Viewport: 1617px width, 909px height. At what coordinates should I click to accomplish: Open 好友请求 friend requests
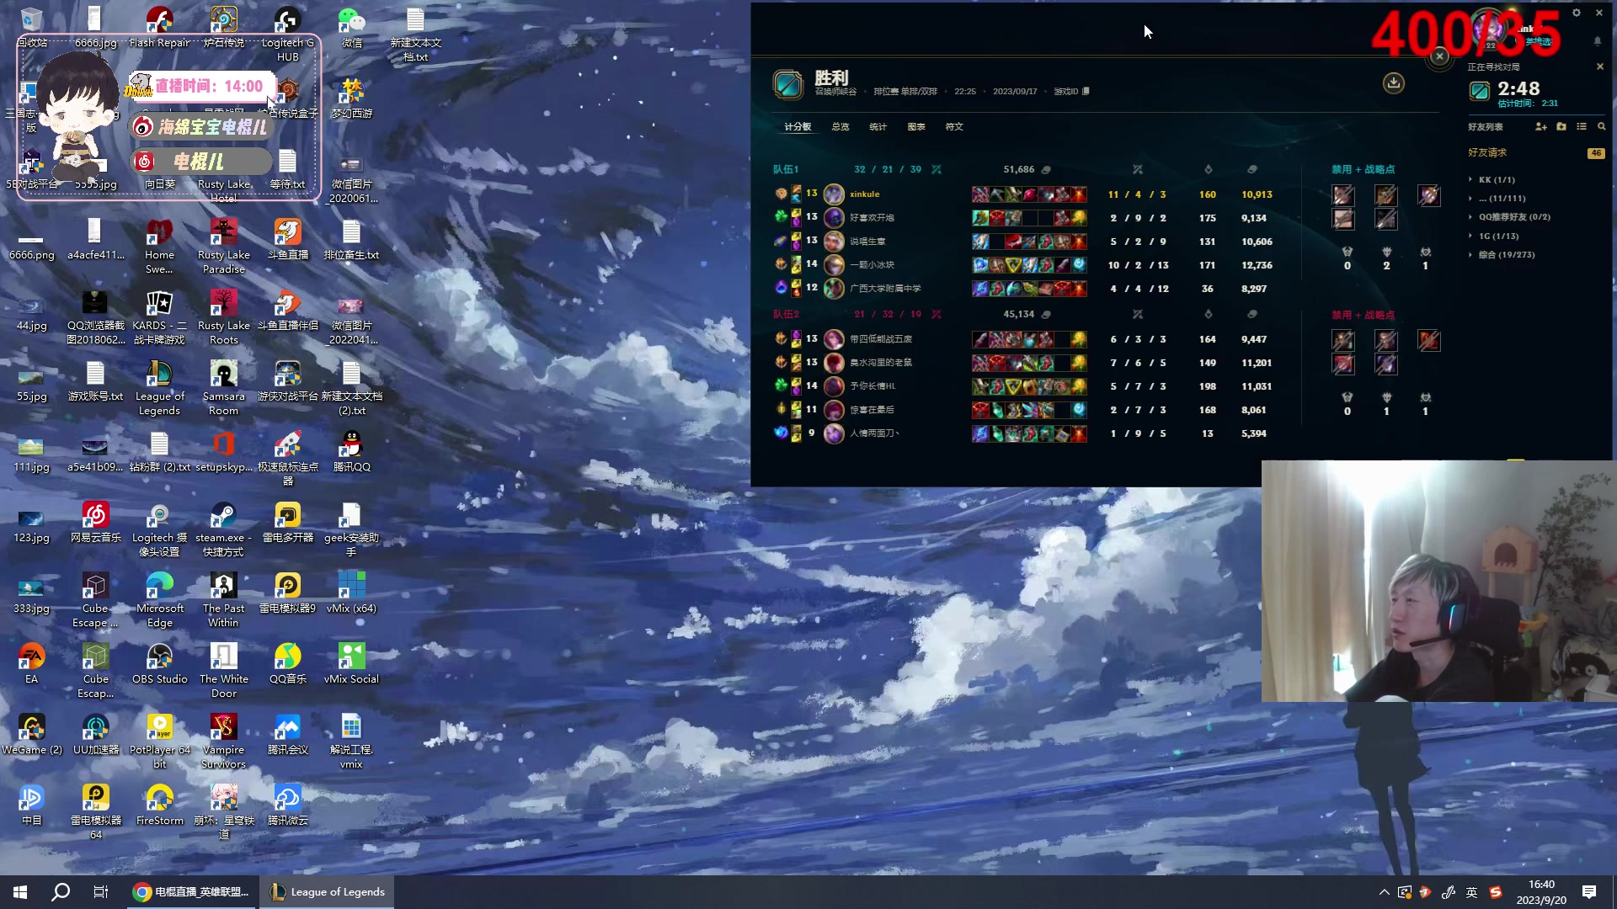click(1487, 153)
